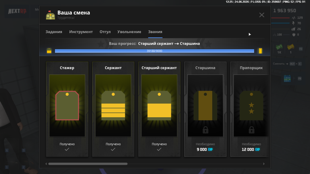The width and height of the screenshot is (310, 174).
Task: Click the Стажер card title
Action: click(x=67, y=68)
